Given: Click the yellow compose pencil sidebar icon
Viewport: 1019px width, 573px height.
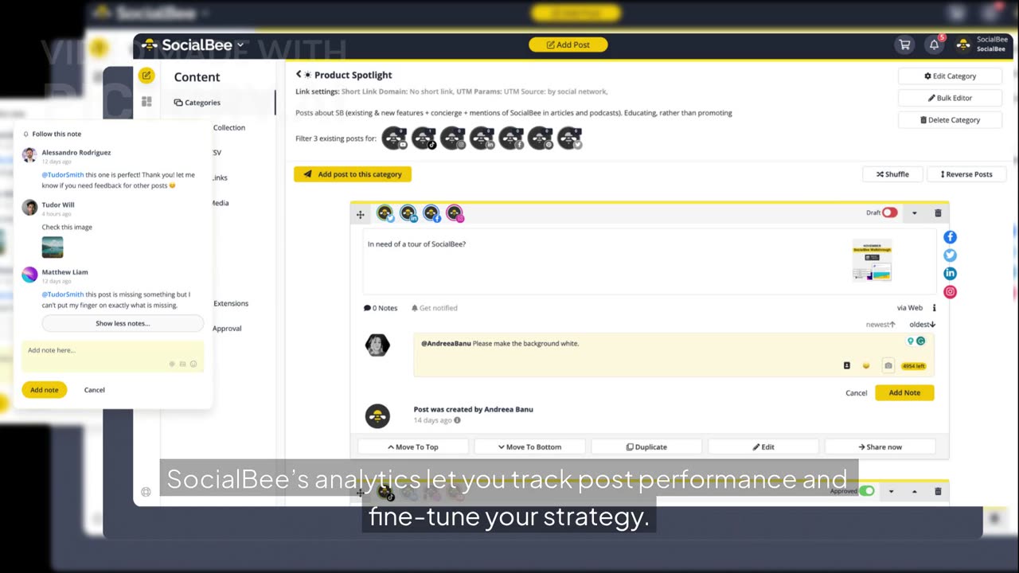Looking at the screenshot, I should click(146, 76).
